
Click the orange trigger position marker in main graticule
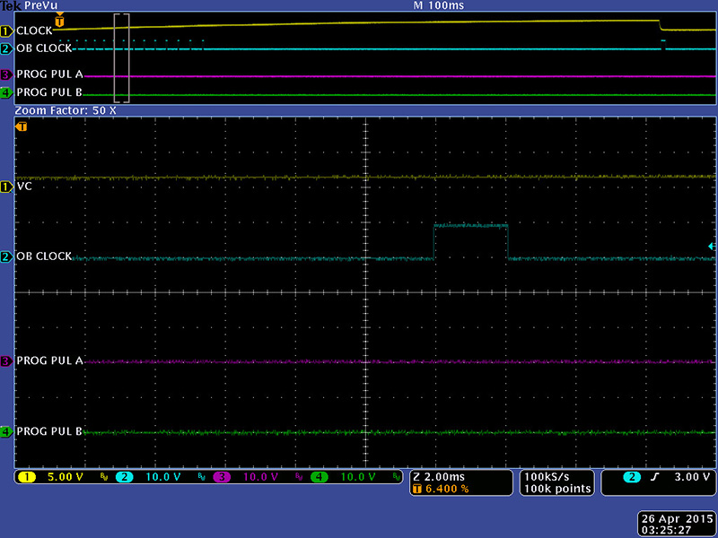[x=22, y=127]
